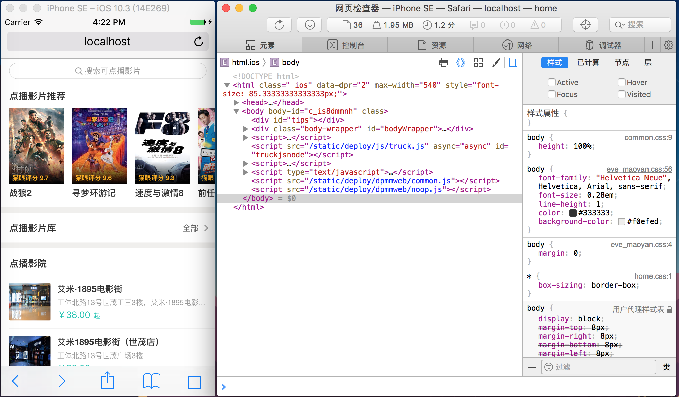This screenshot has height=397, width=679.
Task: Click the print styles printer icon
Action: click(x=443, y=62)
